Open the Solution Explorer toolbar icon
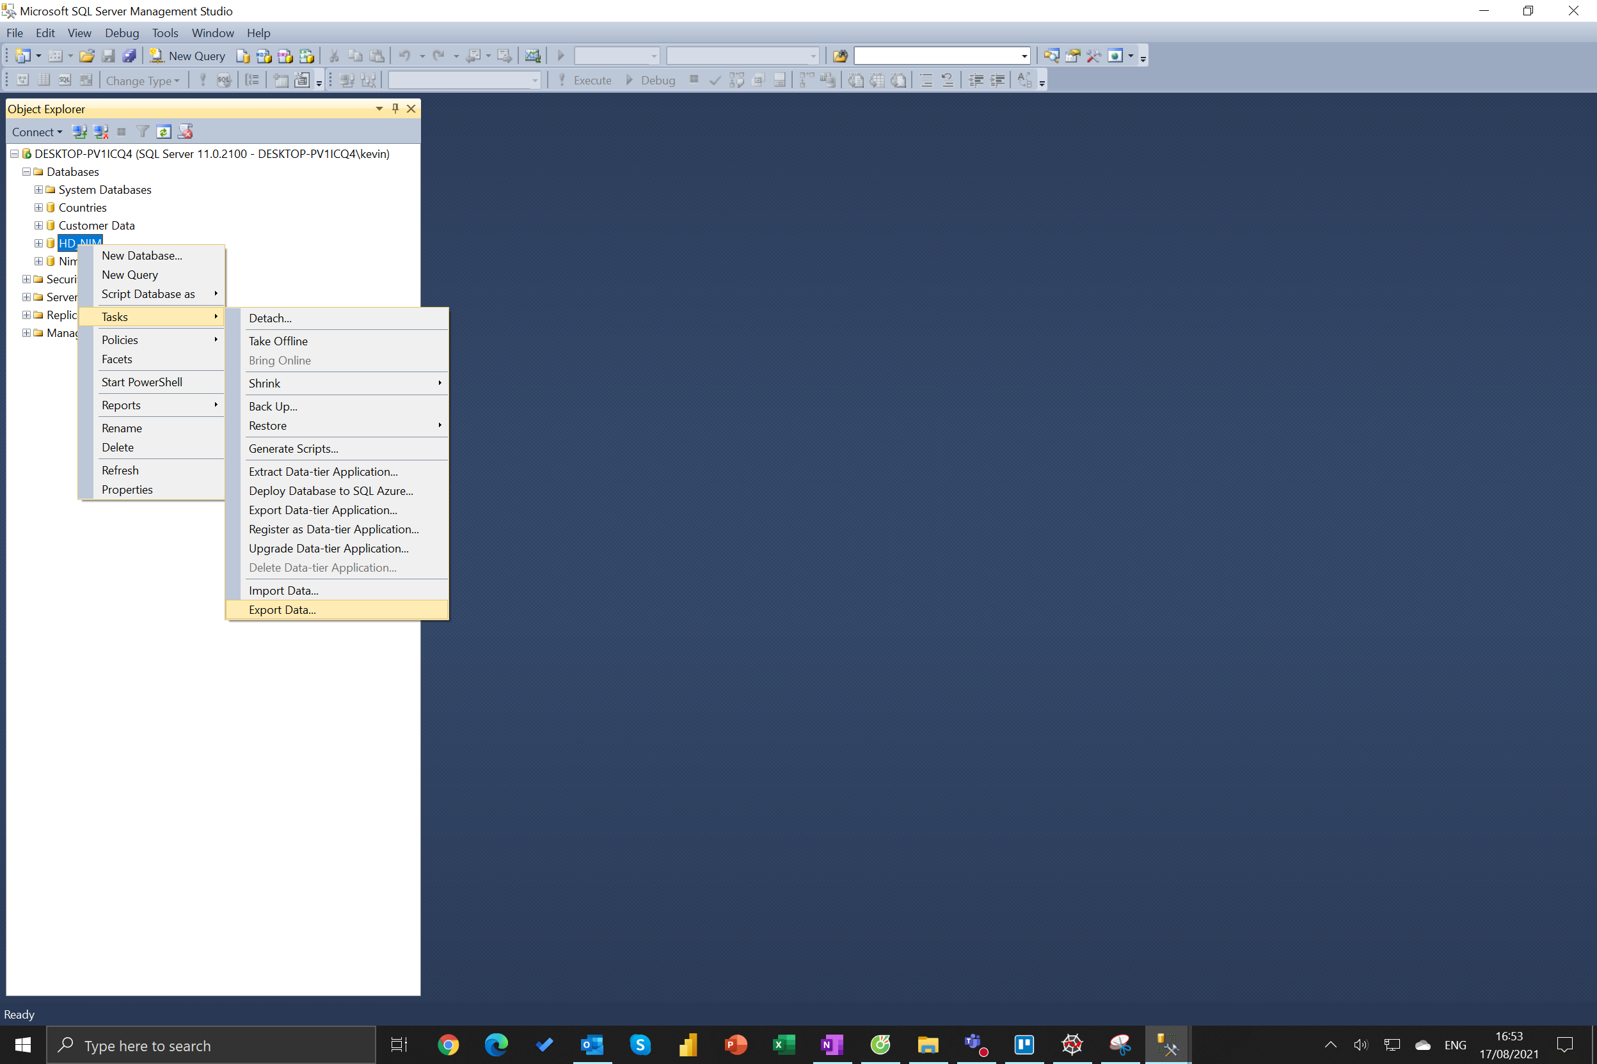The height and width of the screenshot is (1064, 1597). click(x=1051, y=56)
